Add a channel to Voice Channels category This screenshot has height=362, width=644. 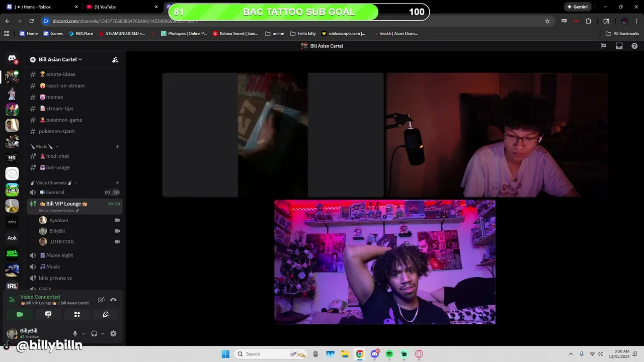point(117,183)
